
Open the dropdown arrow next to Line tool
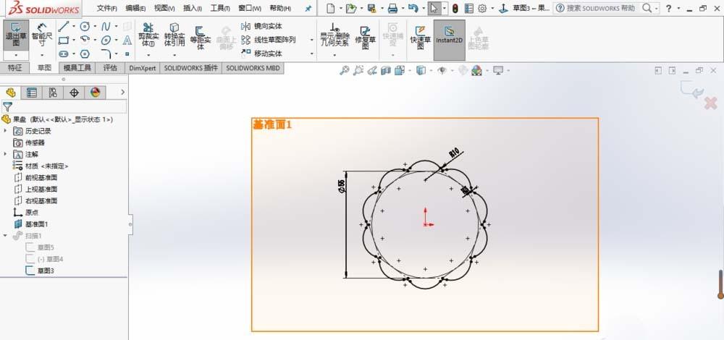(x=73, y=26)
